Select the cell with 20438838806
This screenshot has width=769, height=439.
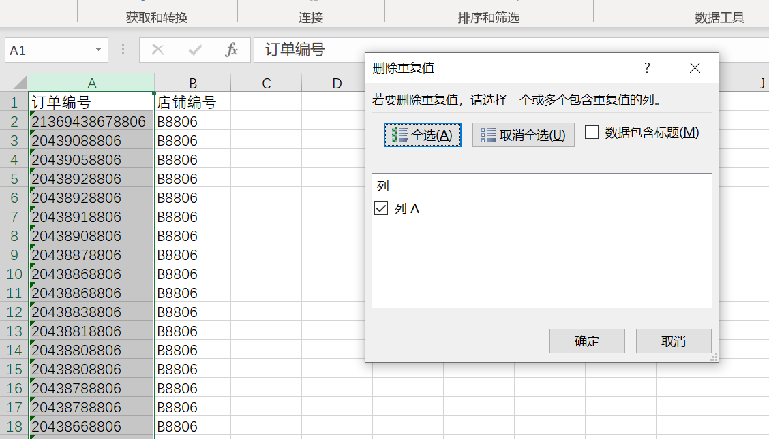pyautogui.click(x=92, y=312)
